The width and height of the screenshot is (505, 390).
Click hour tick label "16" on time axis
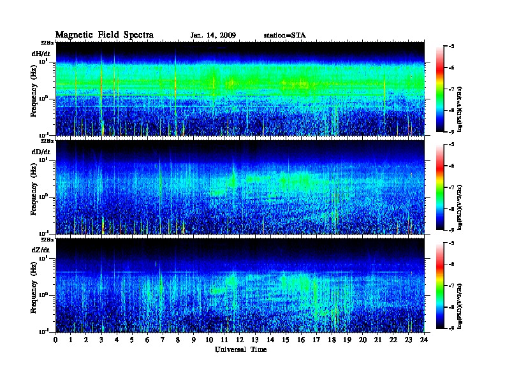tap(301, 340)
